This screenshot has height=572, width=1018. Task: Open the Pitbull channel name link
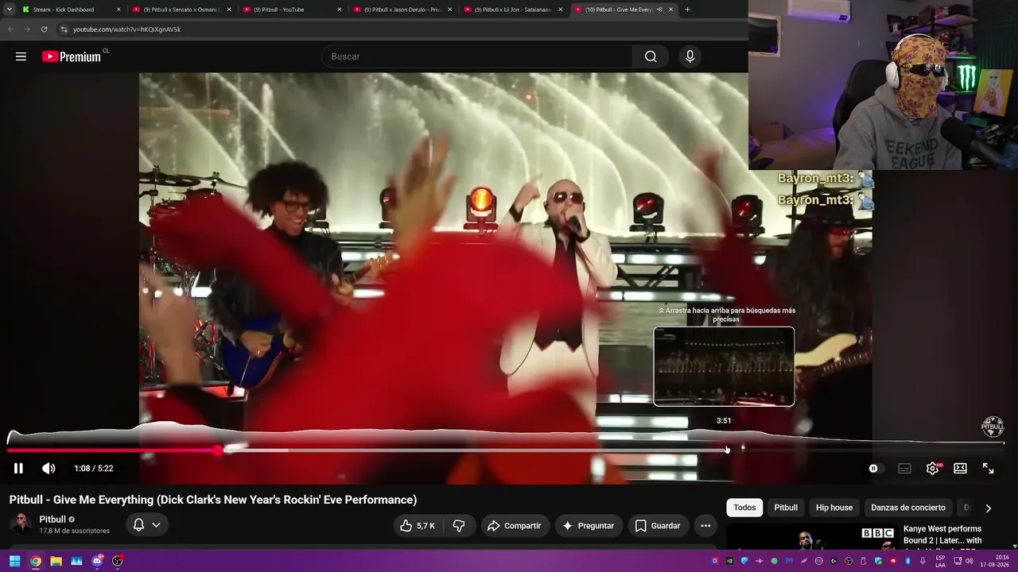(x=52, y=520)
